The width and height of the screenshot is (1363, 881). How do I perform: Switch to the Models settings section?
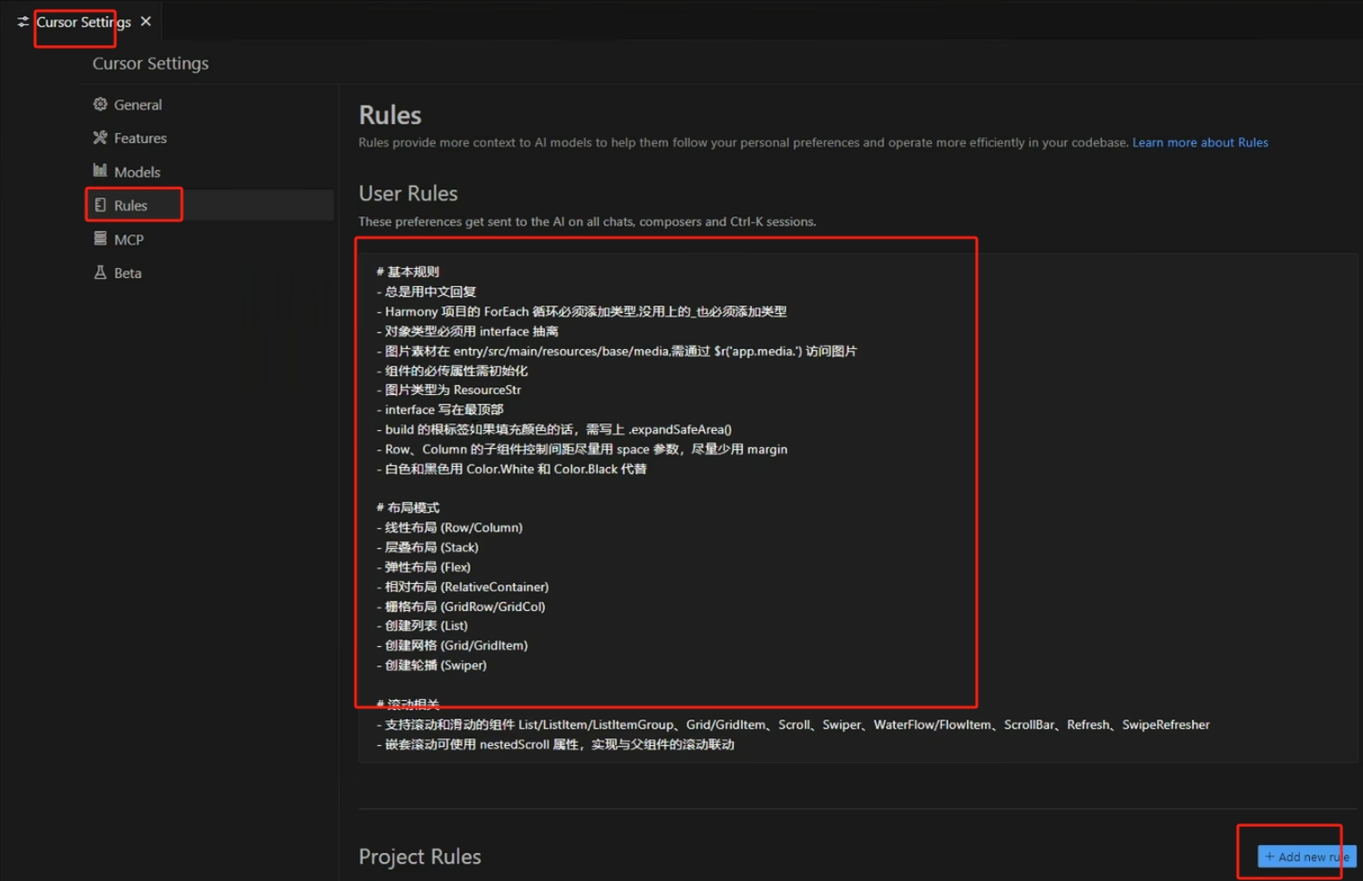[x=137, y=172]
